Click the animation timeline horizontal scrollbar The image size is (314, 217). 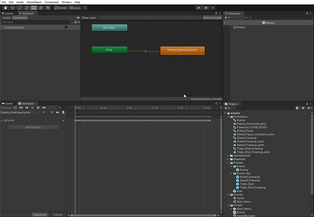pyautogui.click(x=143, y=215)
